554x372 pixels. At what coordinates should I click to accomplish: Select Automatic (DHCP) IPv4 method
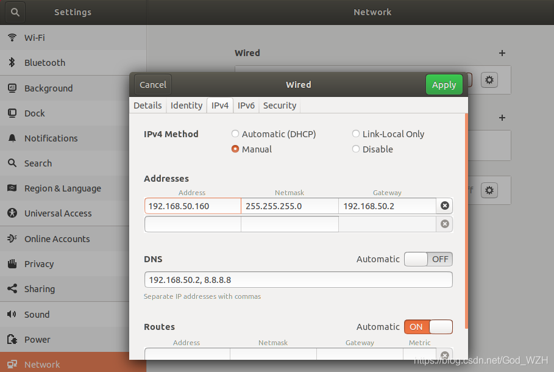pos(274,134)
